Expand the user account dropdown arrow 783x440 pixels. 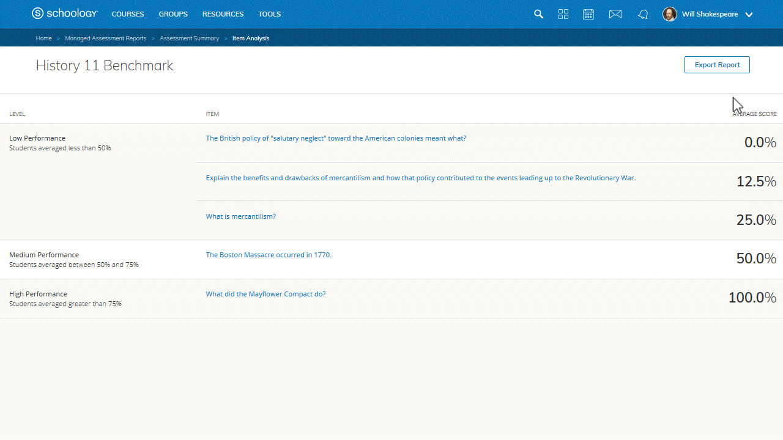(x=749, y=15)
